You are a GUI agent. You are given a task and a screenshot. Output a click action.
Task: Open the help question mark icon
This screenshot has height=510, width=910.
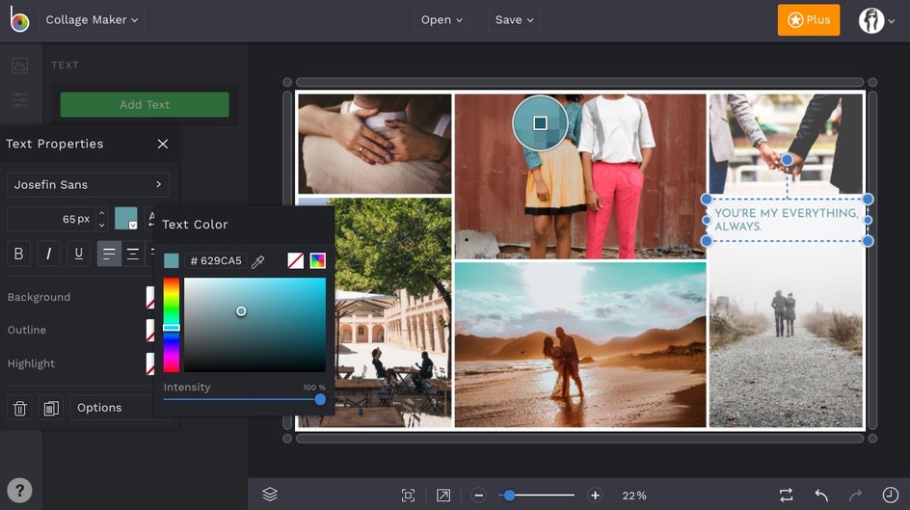tap(19, 490)
